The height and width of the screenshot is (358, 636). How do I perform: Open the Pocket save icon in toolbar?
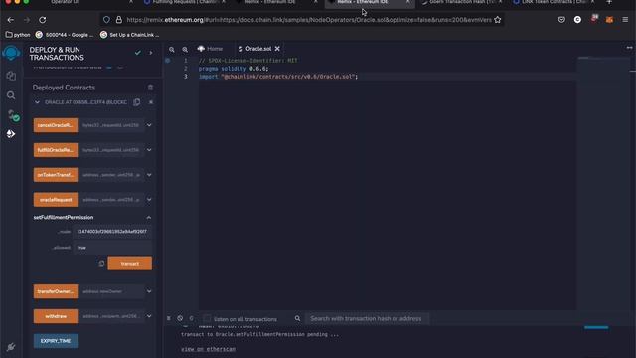(x=561, y=20)
